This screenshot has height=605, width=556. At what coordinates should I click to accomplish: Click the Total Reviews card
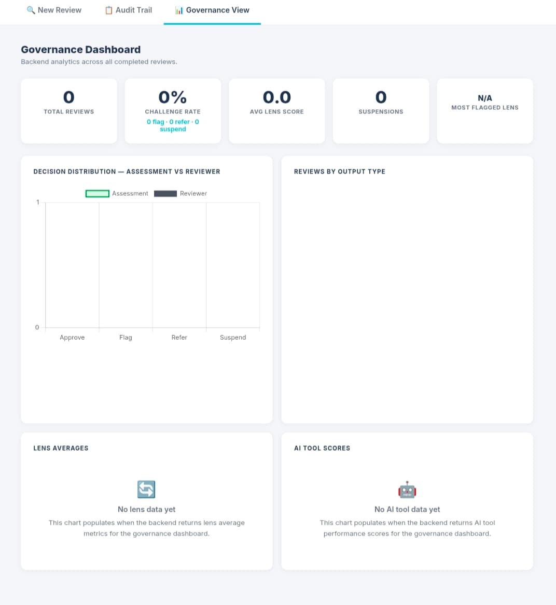[x=69, y=111]
